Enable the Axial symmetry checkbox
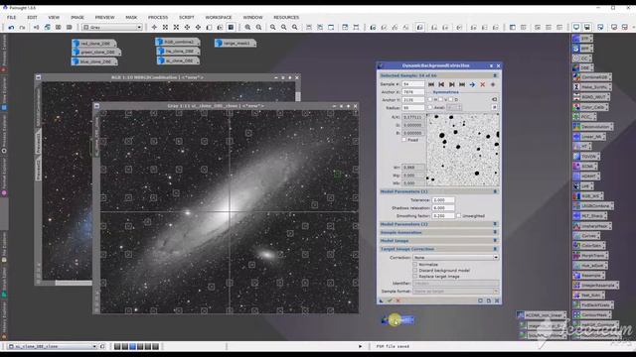 [x=430, y=107]
